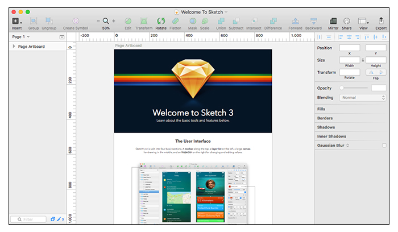Open the Blending mode dropdown
Viewport: 398px width, 232px height.
click(363, 98)
